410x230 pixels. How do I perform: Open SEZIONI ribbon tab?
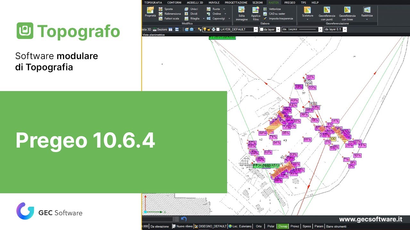click(x=258, y=3)
